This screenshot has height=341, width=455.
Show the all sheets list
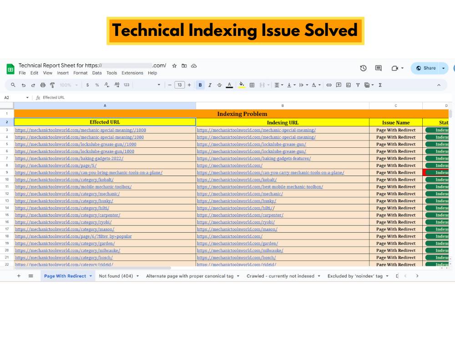(31, 276)
